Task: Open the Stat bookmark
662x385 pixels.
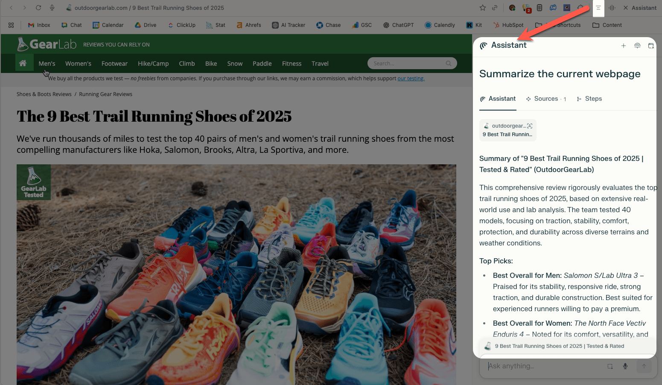Action: (x=216, y=25)
